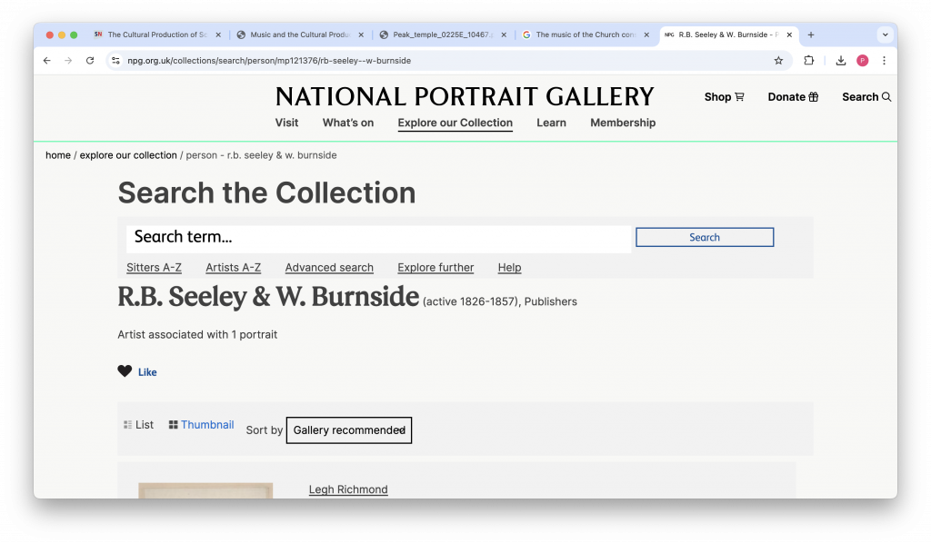Image resolution: width=931 pixels, height=543 pixels.
Task: Open Explore our Collection menu
Action: coord(455,123)
